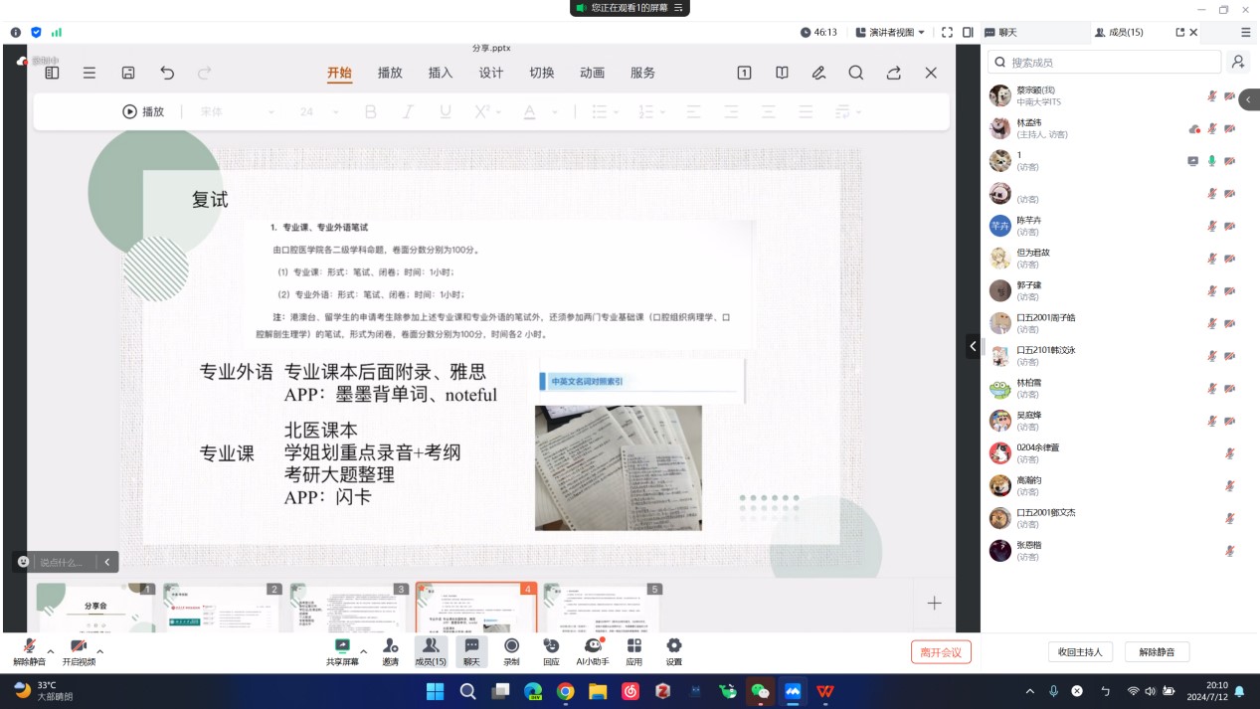Start recording with the 录制 icon
This screenshot has width=1260, height=709.
511,647
